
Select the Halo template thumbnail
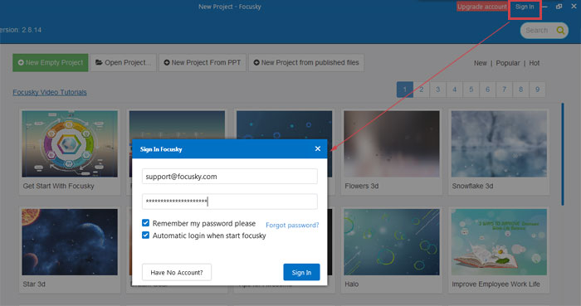tap(392, 242)
